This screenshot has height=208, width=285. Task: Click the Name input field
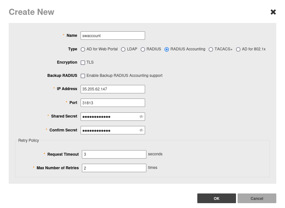(x=113, y=36)
